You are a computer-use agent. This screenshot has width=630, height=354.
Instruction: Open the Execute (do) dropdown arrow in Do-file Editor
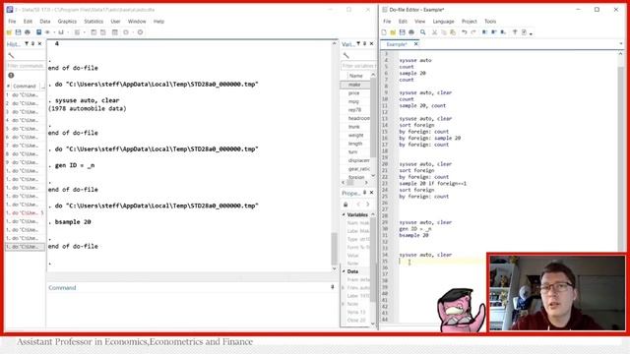pos(531,33)
